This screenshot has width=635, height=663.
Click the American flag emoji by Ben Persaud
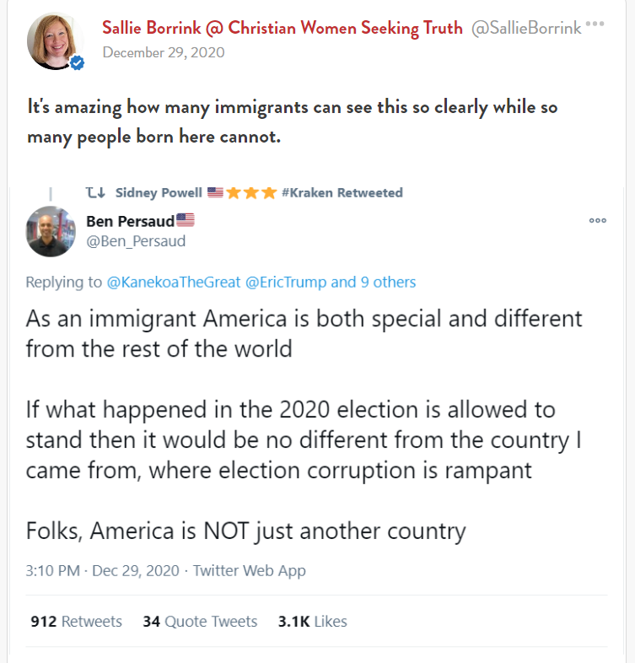186,221
